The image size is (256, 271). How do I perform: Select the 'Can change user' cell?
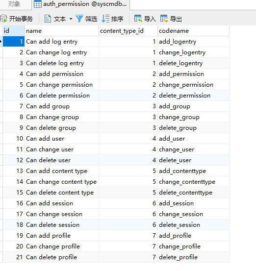[x=62, y=149]
